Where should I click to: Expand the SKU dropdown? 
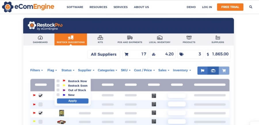tap(125, 70)
